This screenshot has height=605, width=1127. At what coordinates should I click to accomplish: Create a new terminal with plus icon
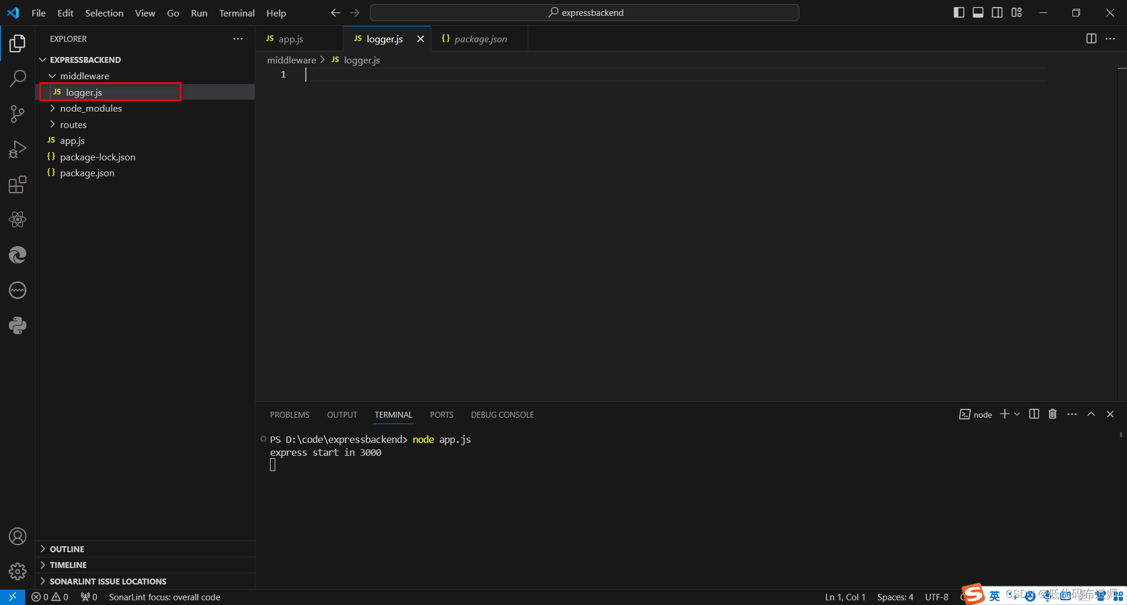[x=1005, y=414]
